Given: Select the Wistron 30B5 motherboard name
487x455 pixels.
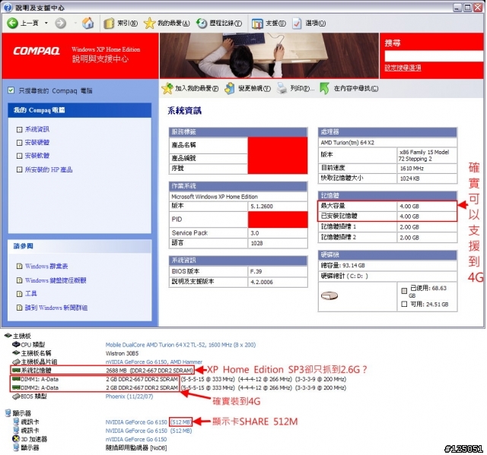Looking at the screenshot, I should pyautogui.click(x=122, y=353).
